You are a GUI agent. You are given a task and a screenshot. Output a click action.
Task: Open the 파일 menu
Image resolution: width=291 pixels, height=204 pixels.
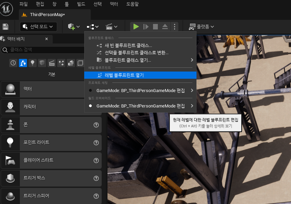coord(24,4)
